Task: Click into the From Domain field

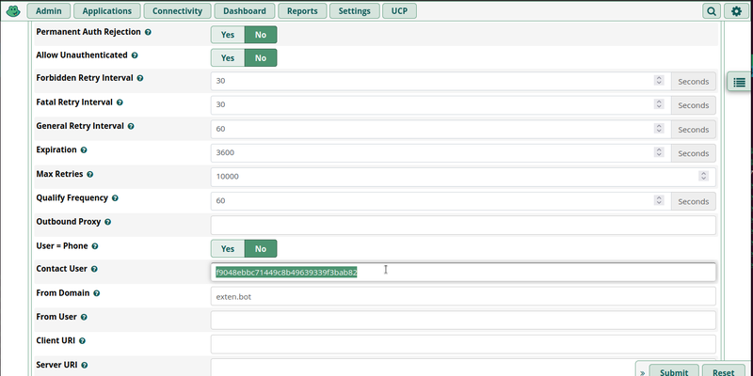Action: pos(463,296)
